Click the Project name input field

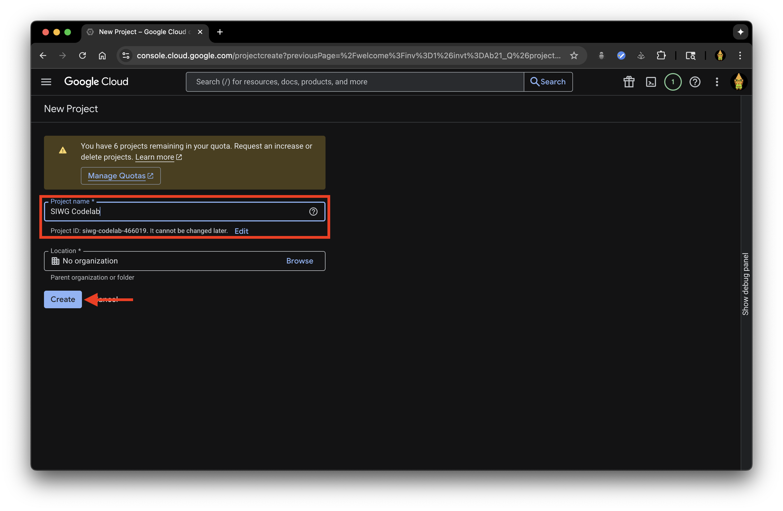(178, 212)
